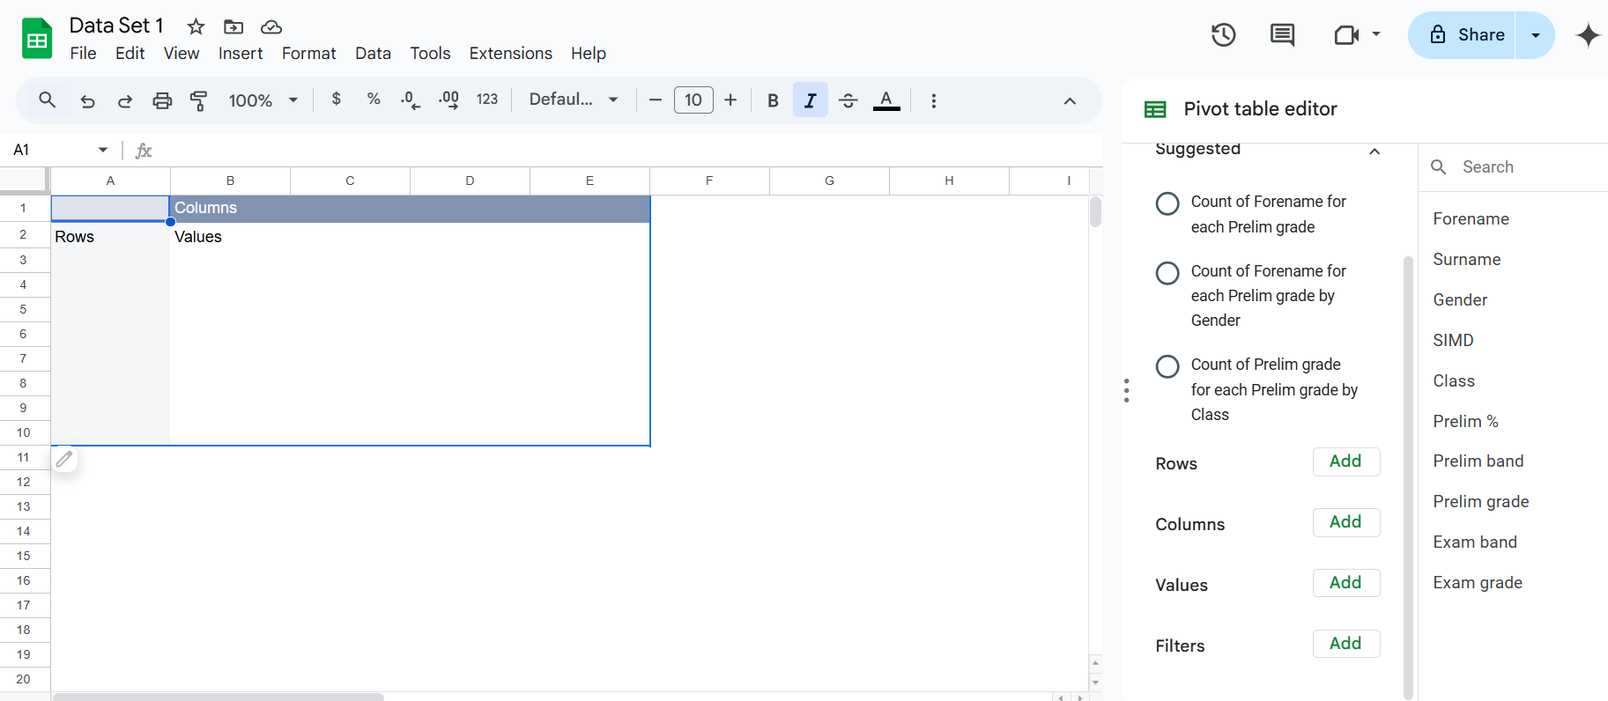Open the Default font dropdown
The image size is (1608, 701).
point(574,100)
